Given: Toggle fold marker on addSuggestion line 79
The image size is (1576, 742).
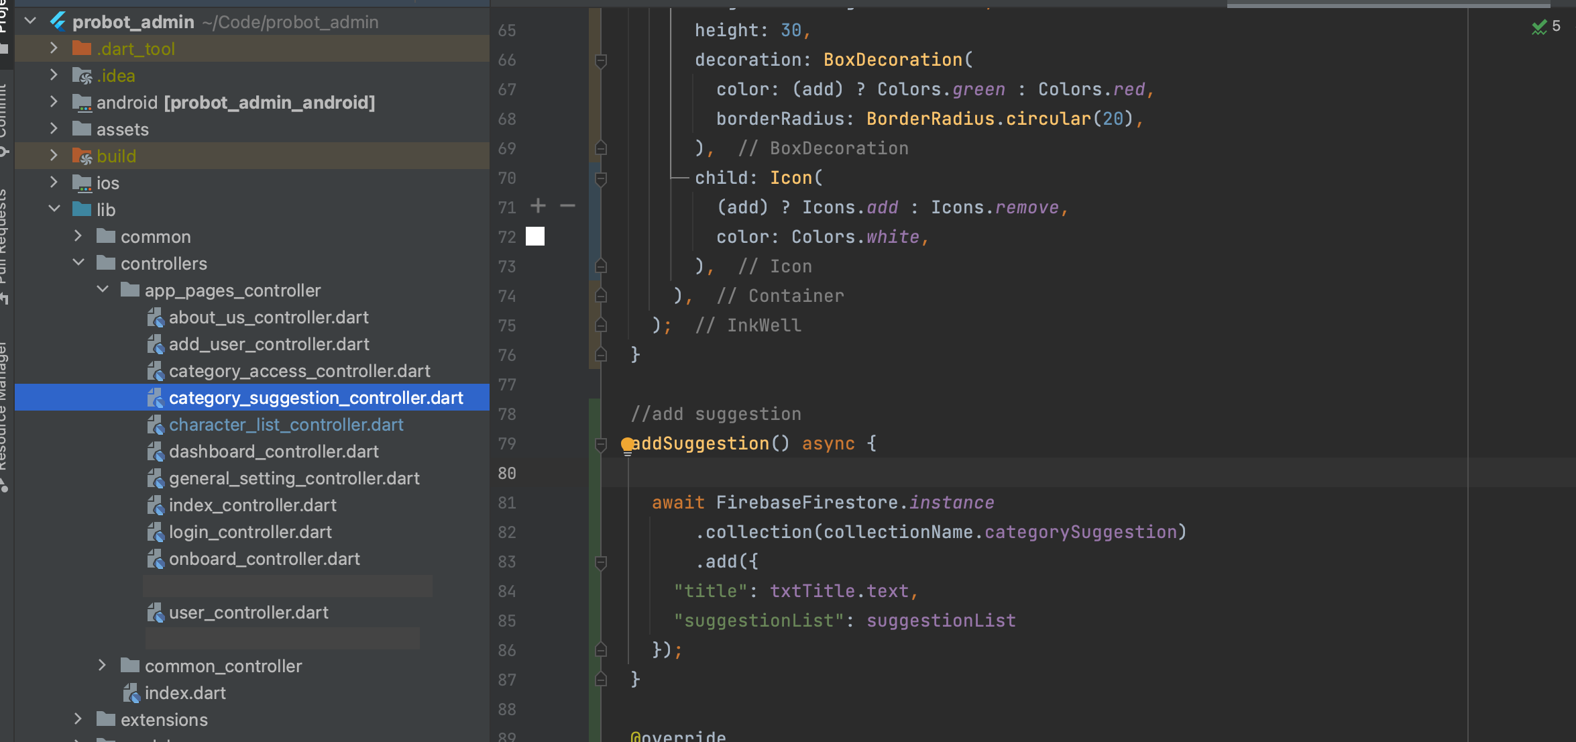Looking at the screenshot, I should (x=601, y=444).
